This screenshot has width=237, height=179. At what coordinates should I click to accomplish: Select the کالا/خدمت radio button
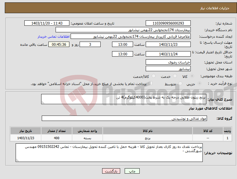[x=153, y=76]
